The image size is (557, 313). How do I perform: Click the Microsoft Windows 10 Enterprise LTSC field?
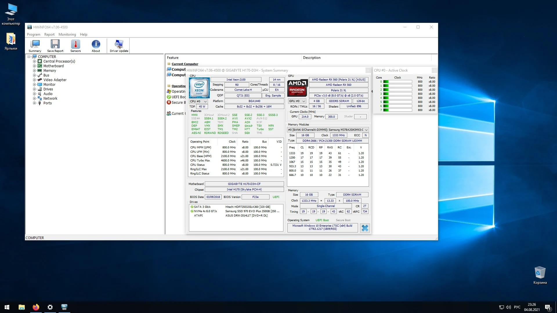click(x=323, y=228)
